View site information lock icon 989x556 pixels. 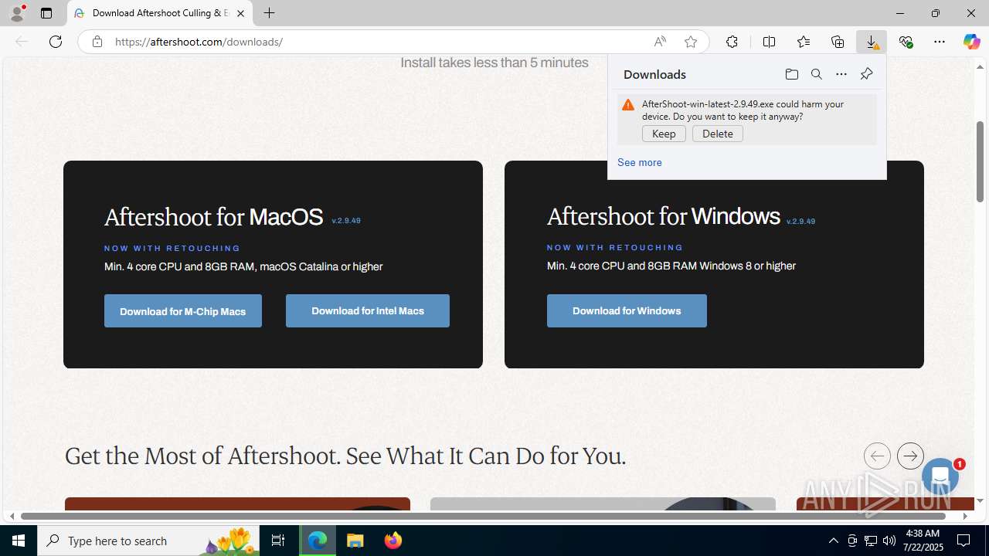[97, 42]
